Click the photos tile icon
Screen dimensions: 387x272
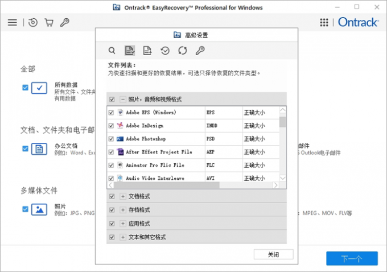click(x=39, y=209)
